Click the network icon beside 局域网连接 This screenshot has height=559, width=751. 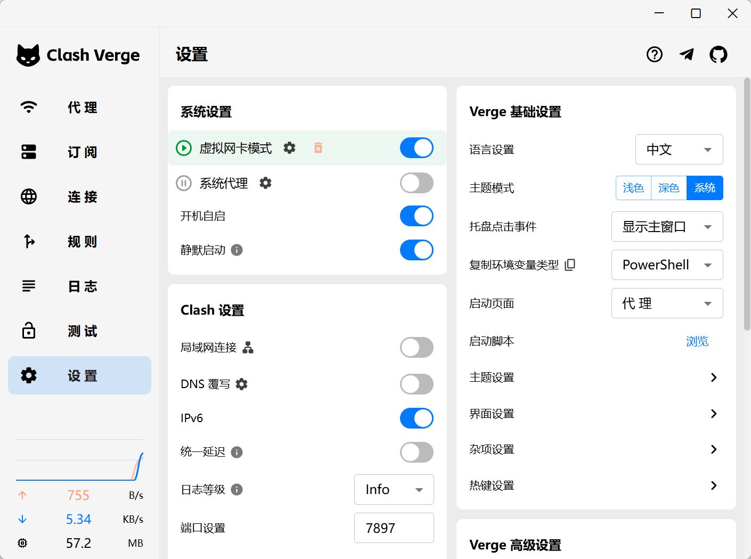point(248,348)
